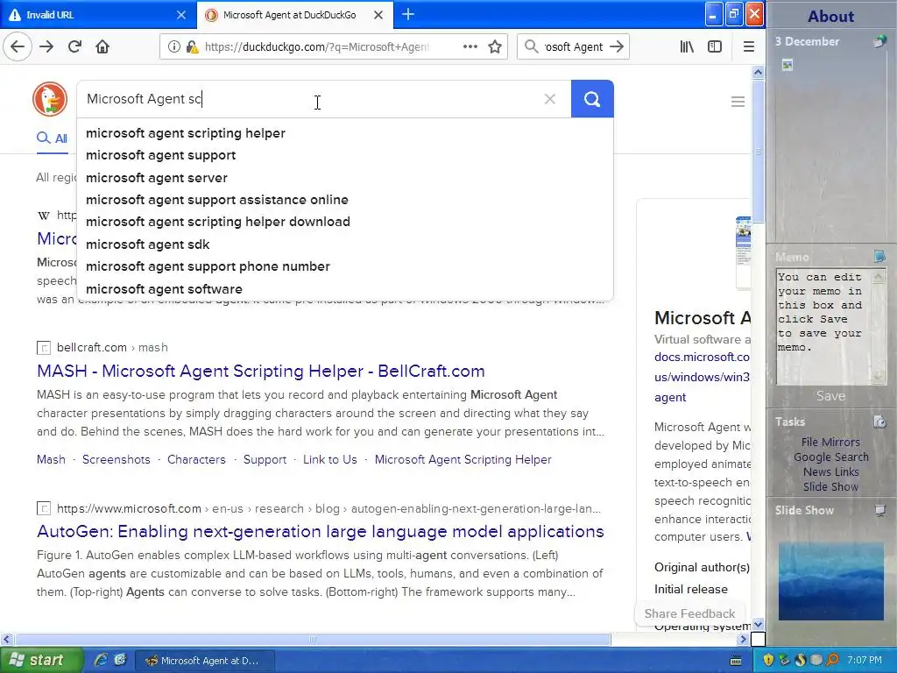
Task: Open the Mash sitelink under bellcraft result
Action: (51, 459)
